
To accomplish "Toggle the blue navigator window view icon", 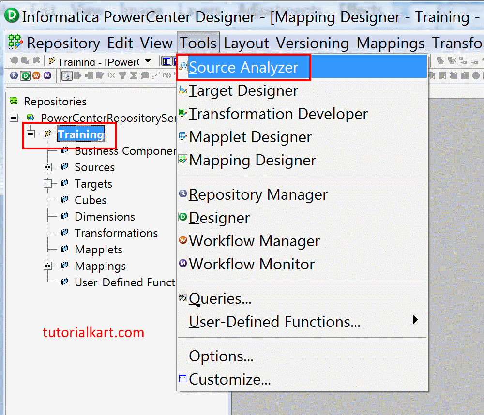I will click(166, 61).
